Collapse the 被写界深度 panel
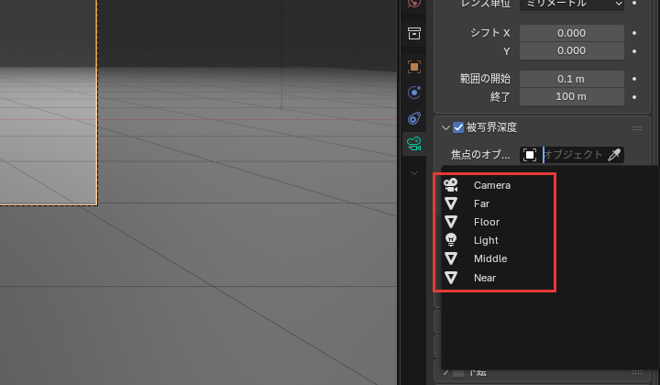Image resolution: width=660 pixels, height=385 pixels. pos(445,127)
